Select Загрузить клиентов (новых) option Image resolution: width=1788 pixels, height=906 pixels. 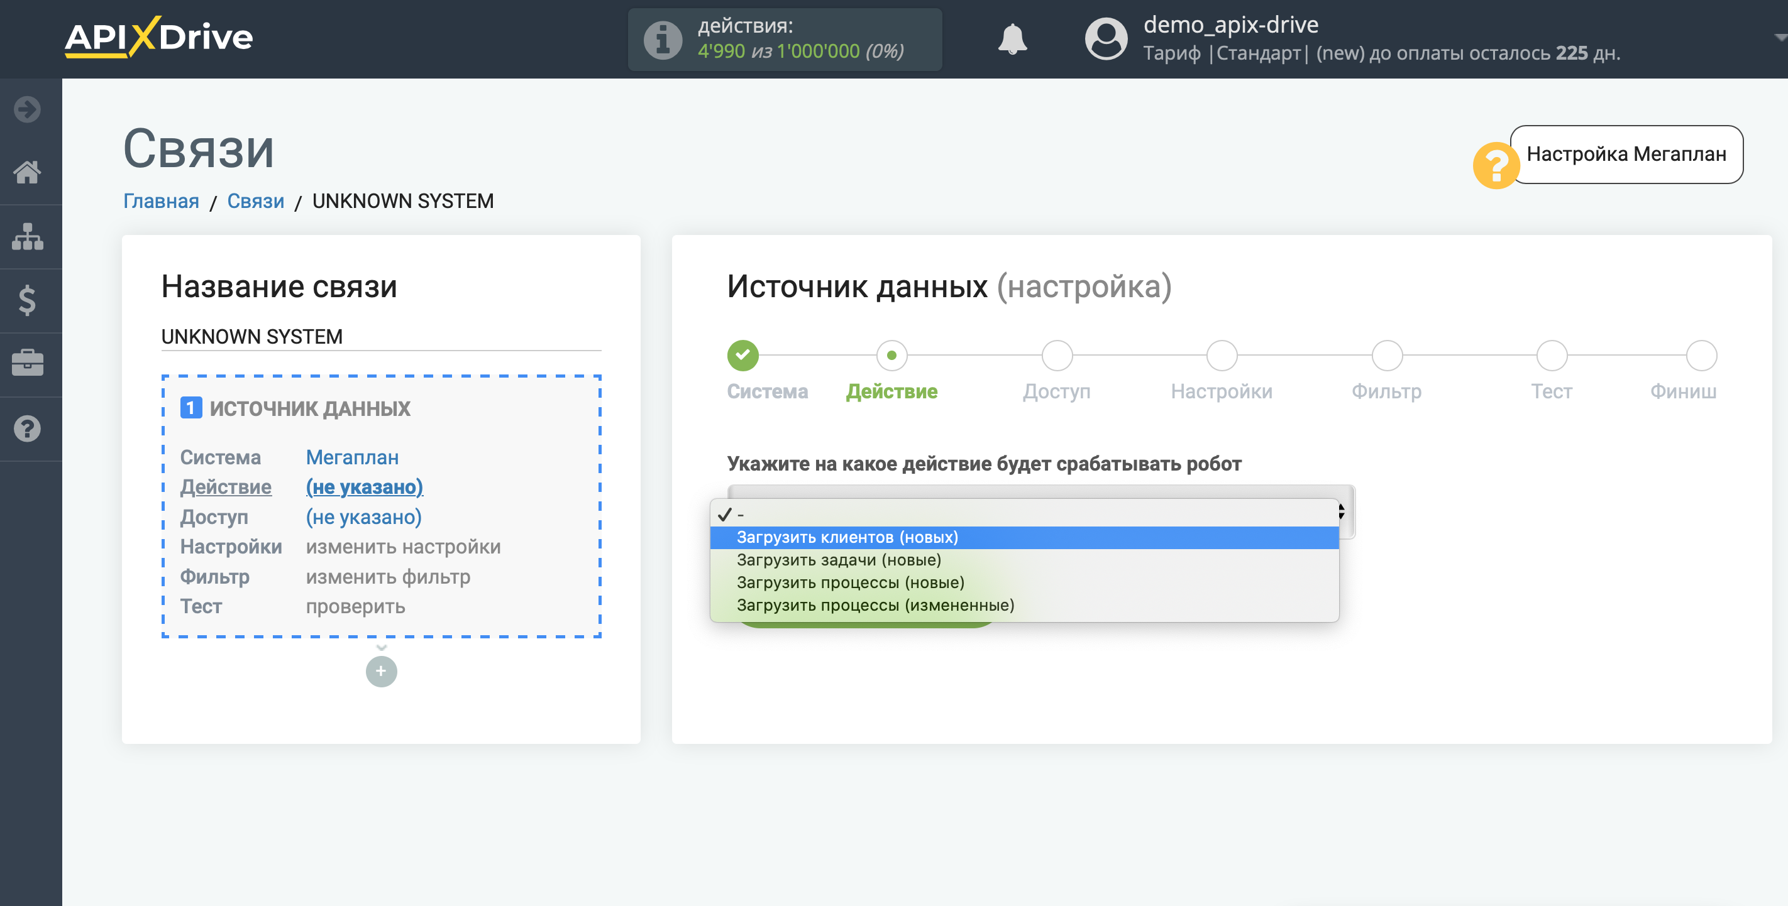[x=1025, y=538]
